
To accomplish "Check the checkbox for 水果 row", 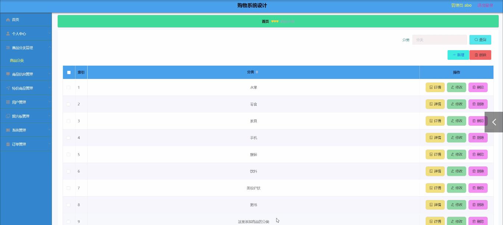I will [x=69, y=87].
